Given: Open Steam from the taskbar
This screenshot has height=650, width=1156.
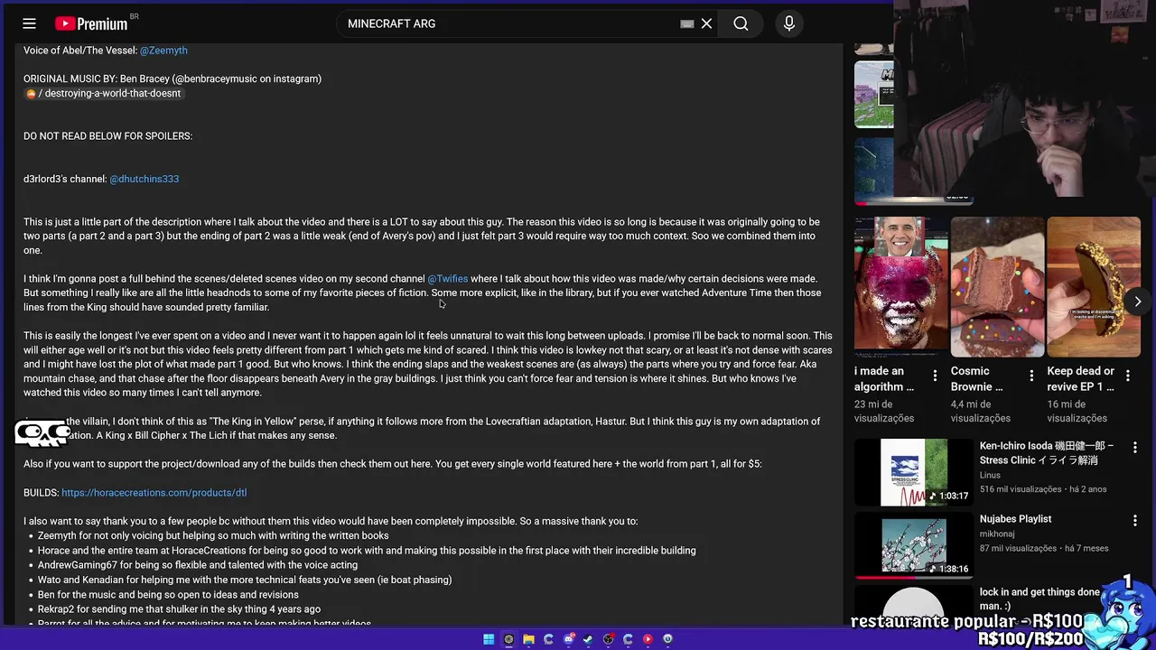Looking at the screenshot, I should coord(588,639).
